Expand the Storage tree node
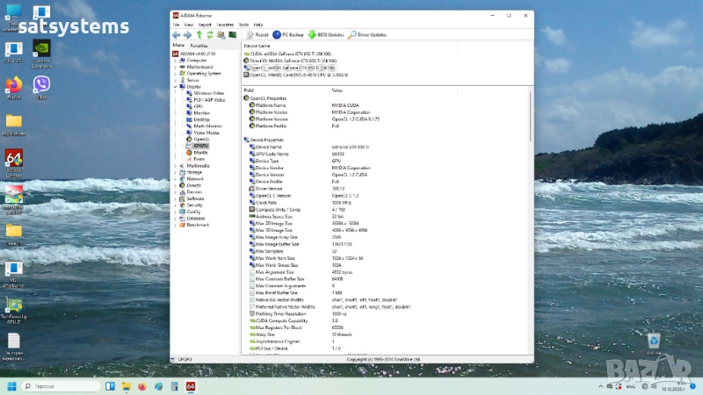703x395 pixels. (x=176, y=172)
